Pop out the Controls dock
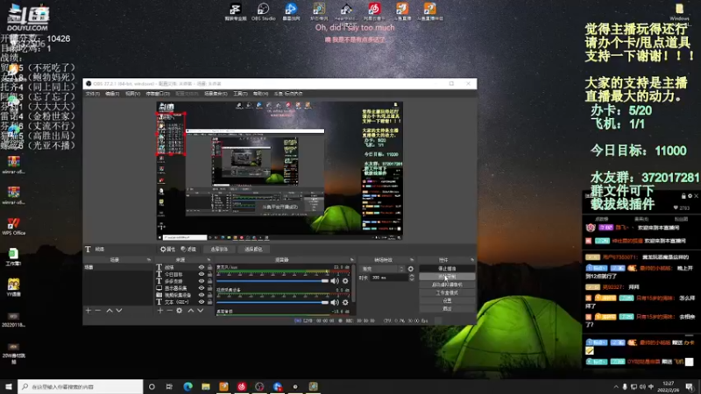 click(472, 259)
